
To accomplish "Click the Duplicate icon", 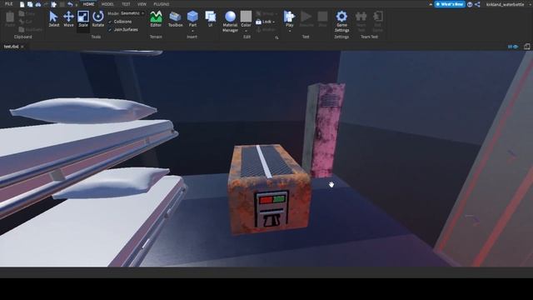I will [x=22, y=30].
